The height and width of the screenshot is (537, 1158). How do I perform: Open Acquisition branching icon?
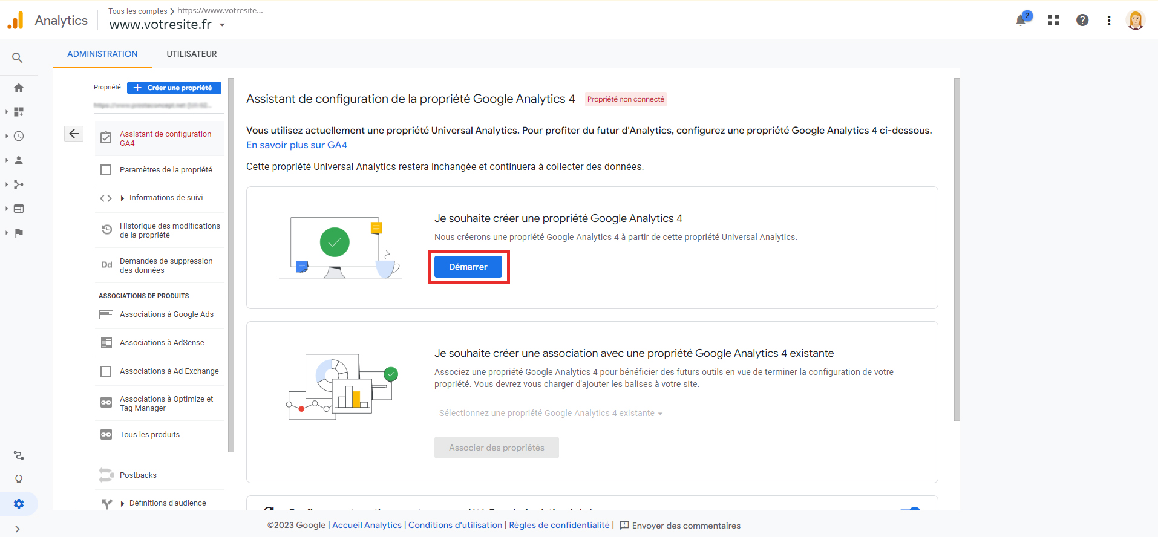point(19,184)
